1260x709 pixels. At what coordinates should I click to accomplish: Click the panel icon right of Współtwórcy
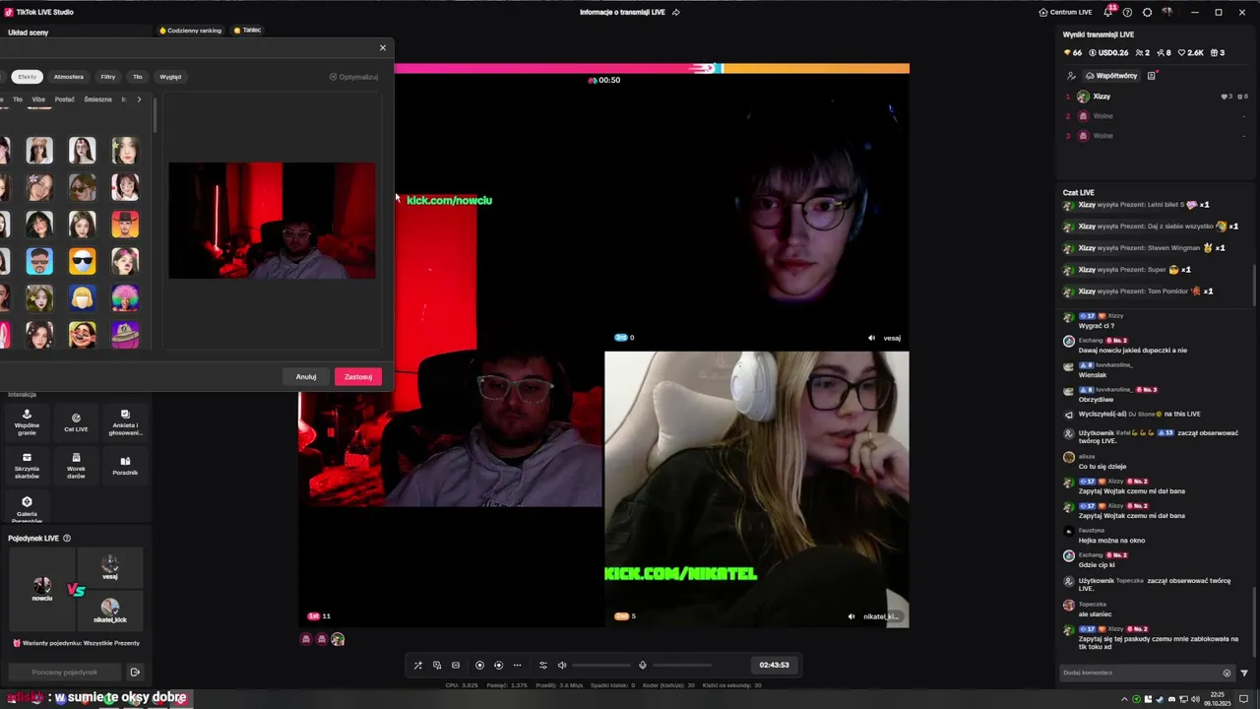(1151, 76)
